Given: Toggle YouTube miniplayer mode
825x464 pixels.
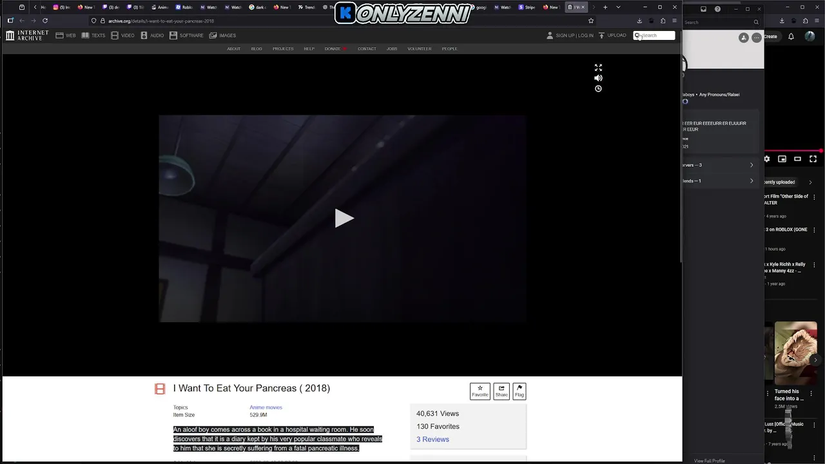Looking at the screenshot, I should coord(782,159).
